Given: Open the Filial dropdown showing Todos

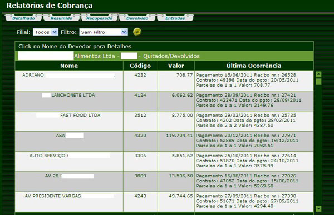Looking at the screenshot, I should point(46,32).
